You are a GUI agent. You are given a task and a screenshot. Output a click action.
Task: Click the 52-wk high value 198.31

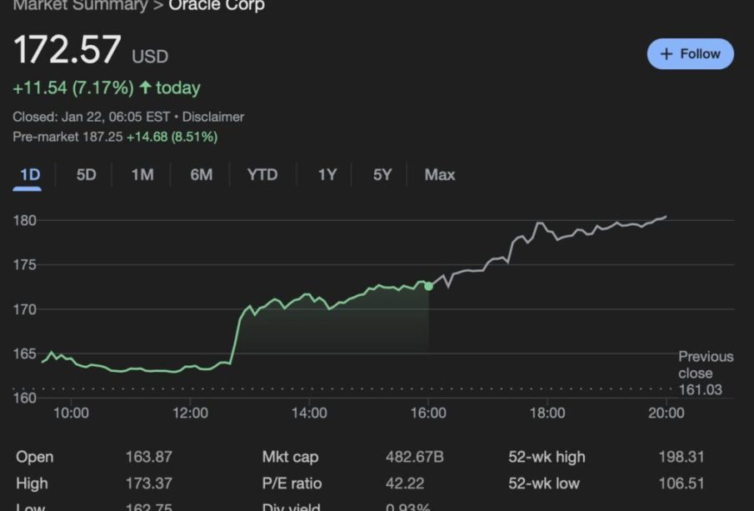[681, 457]
